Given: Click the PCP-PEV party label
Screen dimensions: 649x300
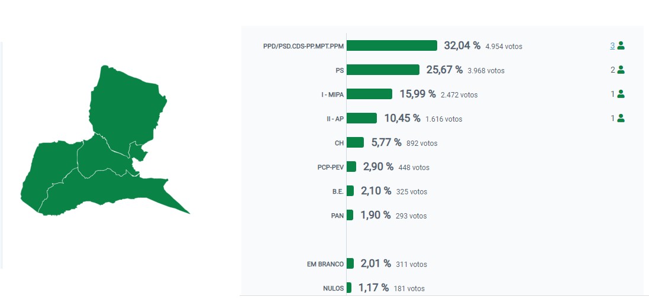Looking at the screenshot, I should click(328, 167).
